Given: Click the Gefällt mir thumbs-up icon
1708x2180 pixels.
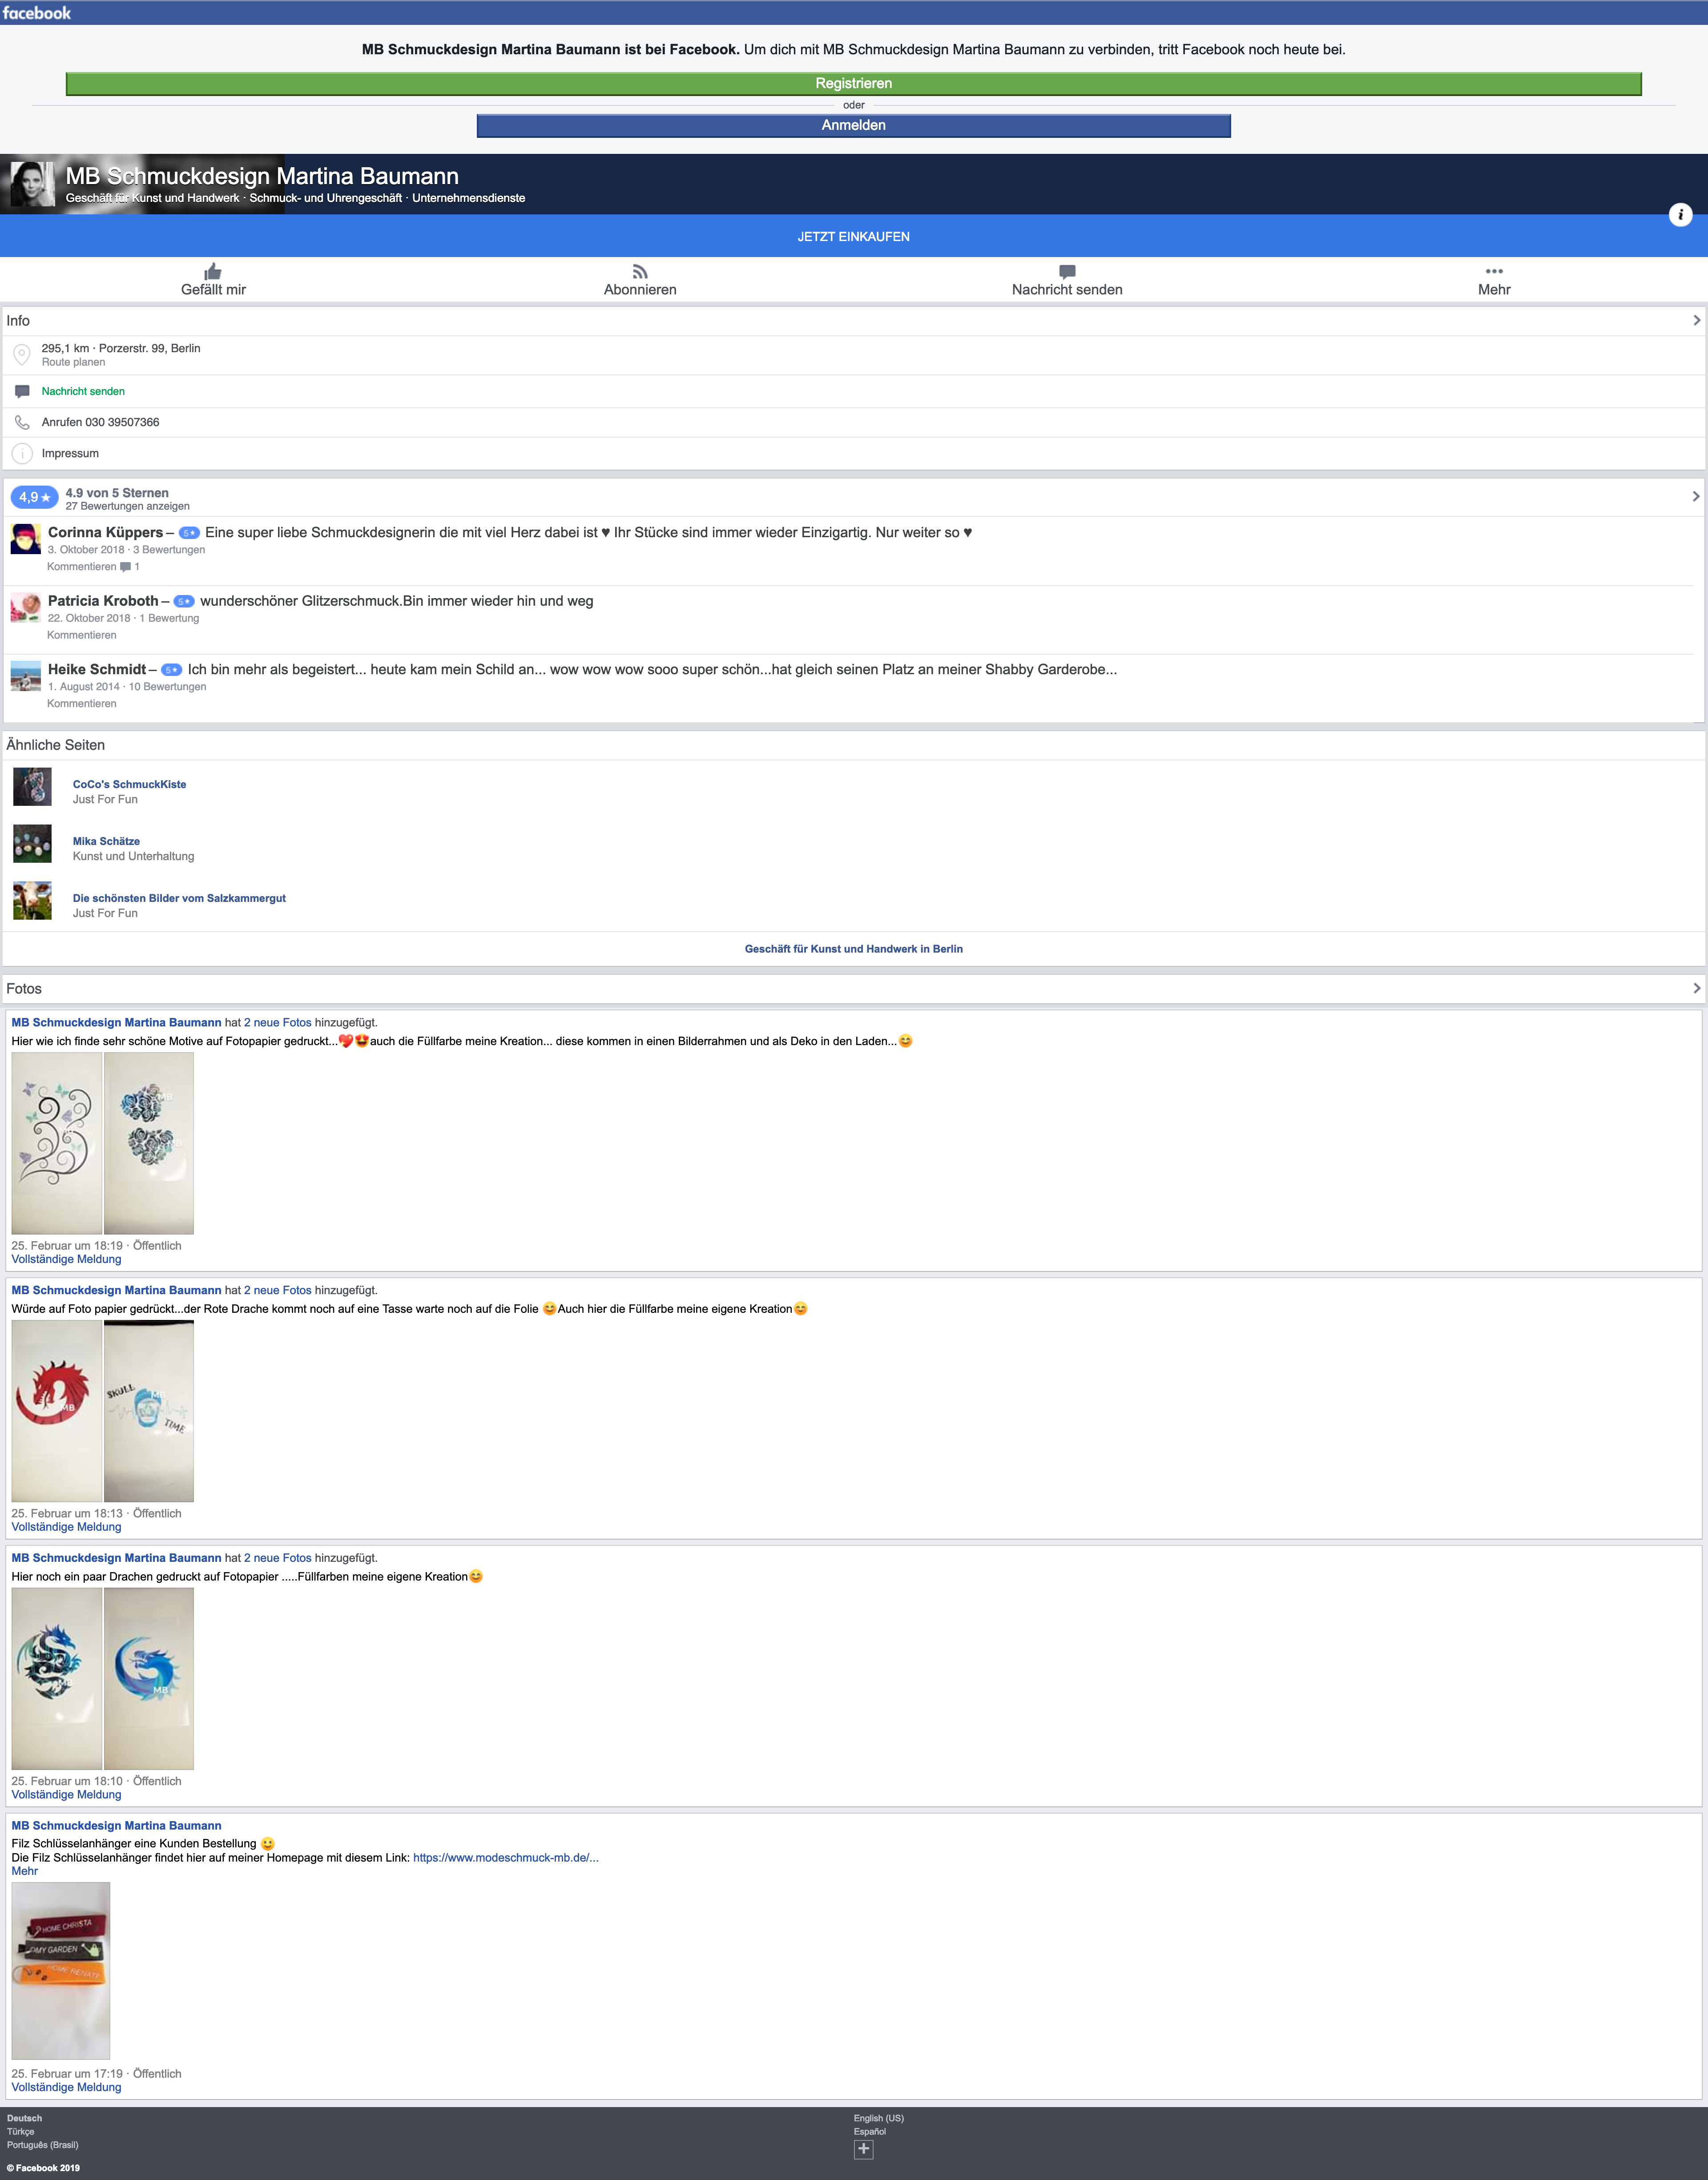Looking at the screenshot, I should coord(213,272).
